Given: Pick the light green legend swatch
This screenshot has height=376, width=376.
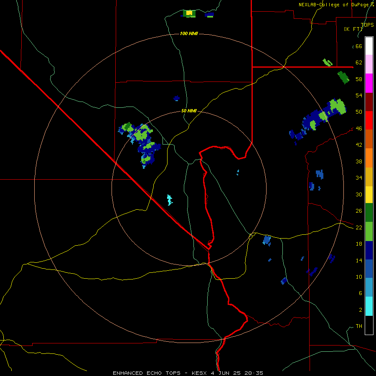Looking at the screenshot, I should (x=369, y=231).
